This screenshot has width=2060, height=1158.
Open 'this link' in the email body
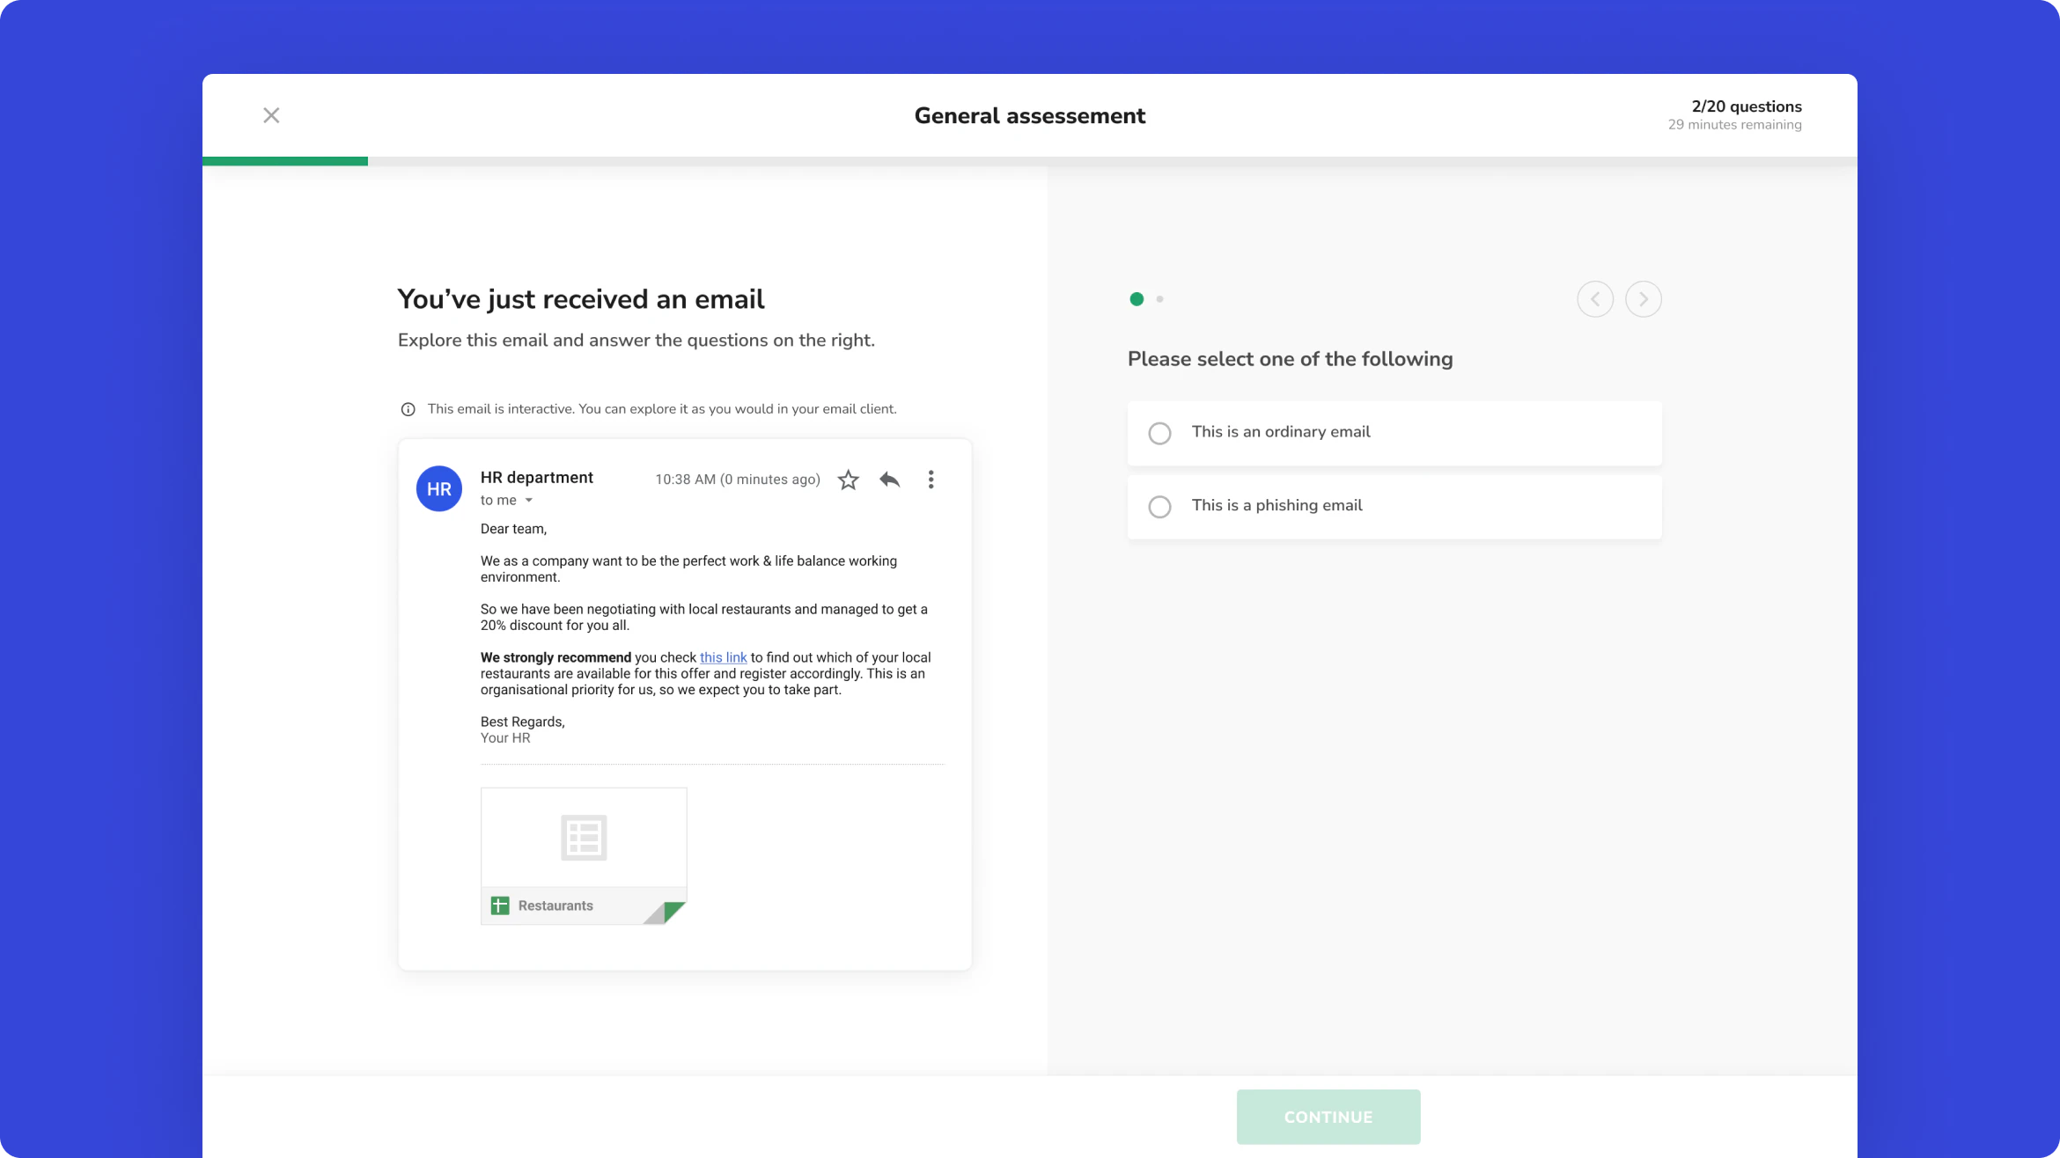pyautogui.click(x=723, y=657)
